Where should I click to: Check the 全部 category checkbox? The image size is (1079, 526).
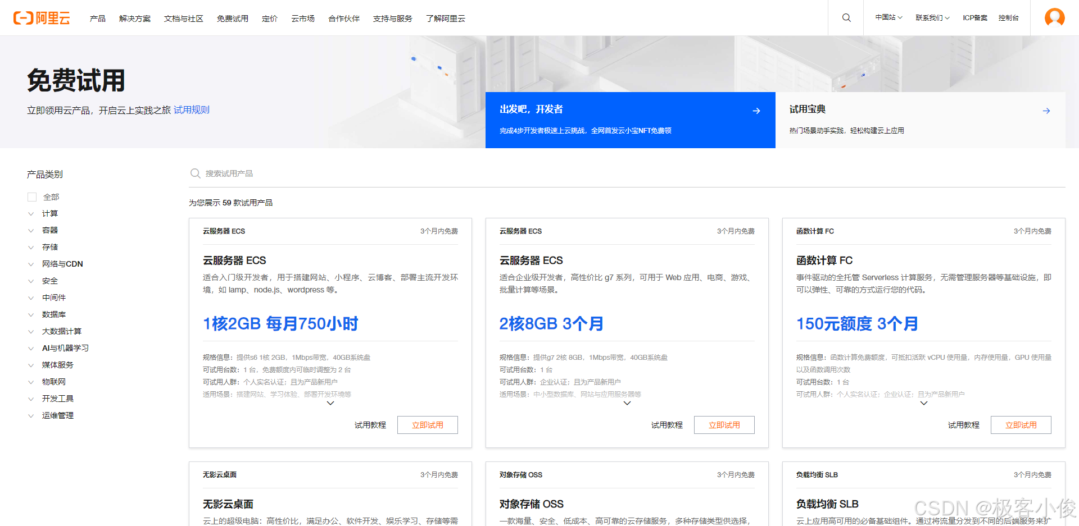point(32,197)
